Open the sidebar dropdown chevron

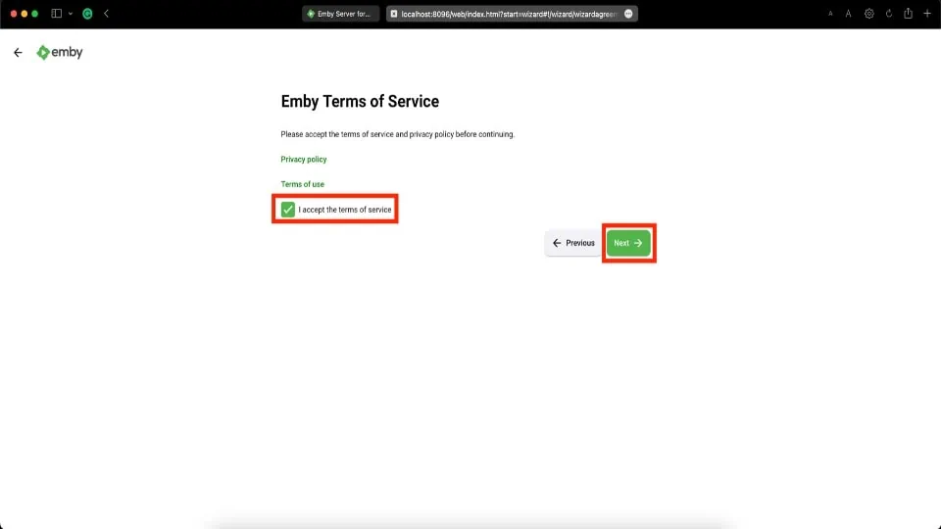click(71, 13)
